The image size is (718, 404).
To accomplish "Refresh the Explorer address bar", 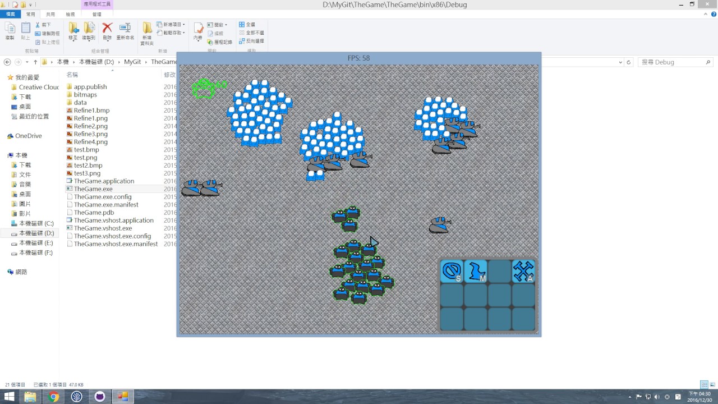I will 629,62.
